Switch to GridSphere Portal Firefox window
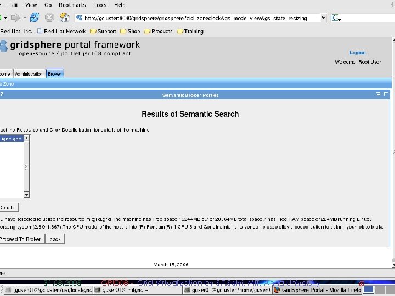 [x=318, y=290]
